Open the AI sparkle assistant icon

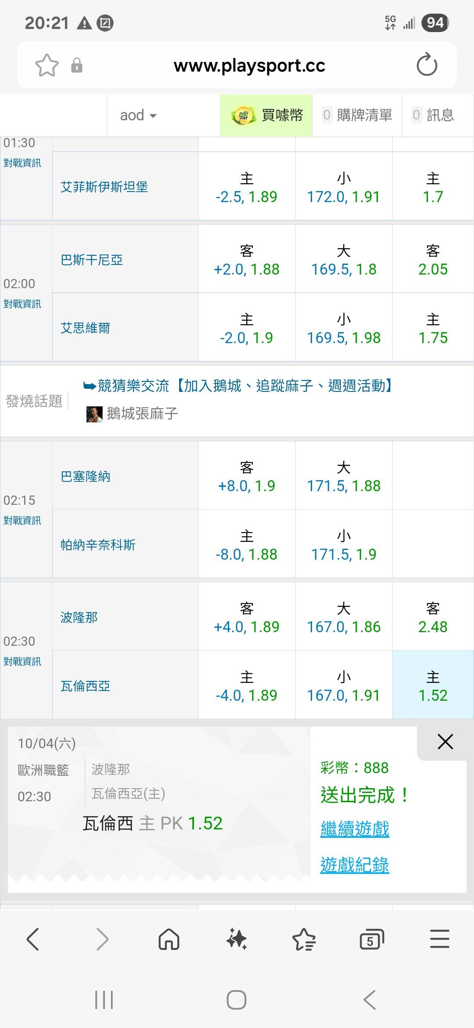[237, 940]
